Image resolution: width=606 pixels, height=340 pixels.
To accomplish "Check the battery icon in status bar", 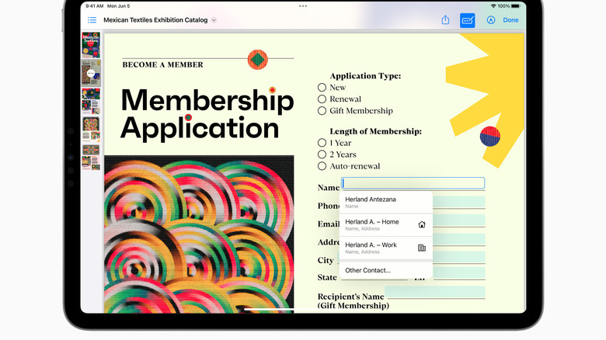I will point(516,6).
